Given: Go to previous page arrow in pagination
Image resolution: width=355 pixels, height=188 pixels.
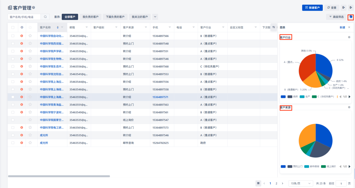Looking at the screenshot, I should point(264,183).
